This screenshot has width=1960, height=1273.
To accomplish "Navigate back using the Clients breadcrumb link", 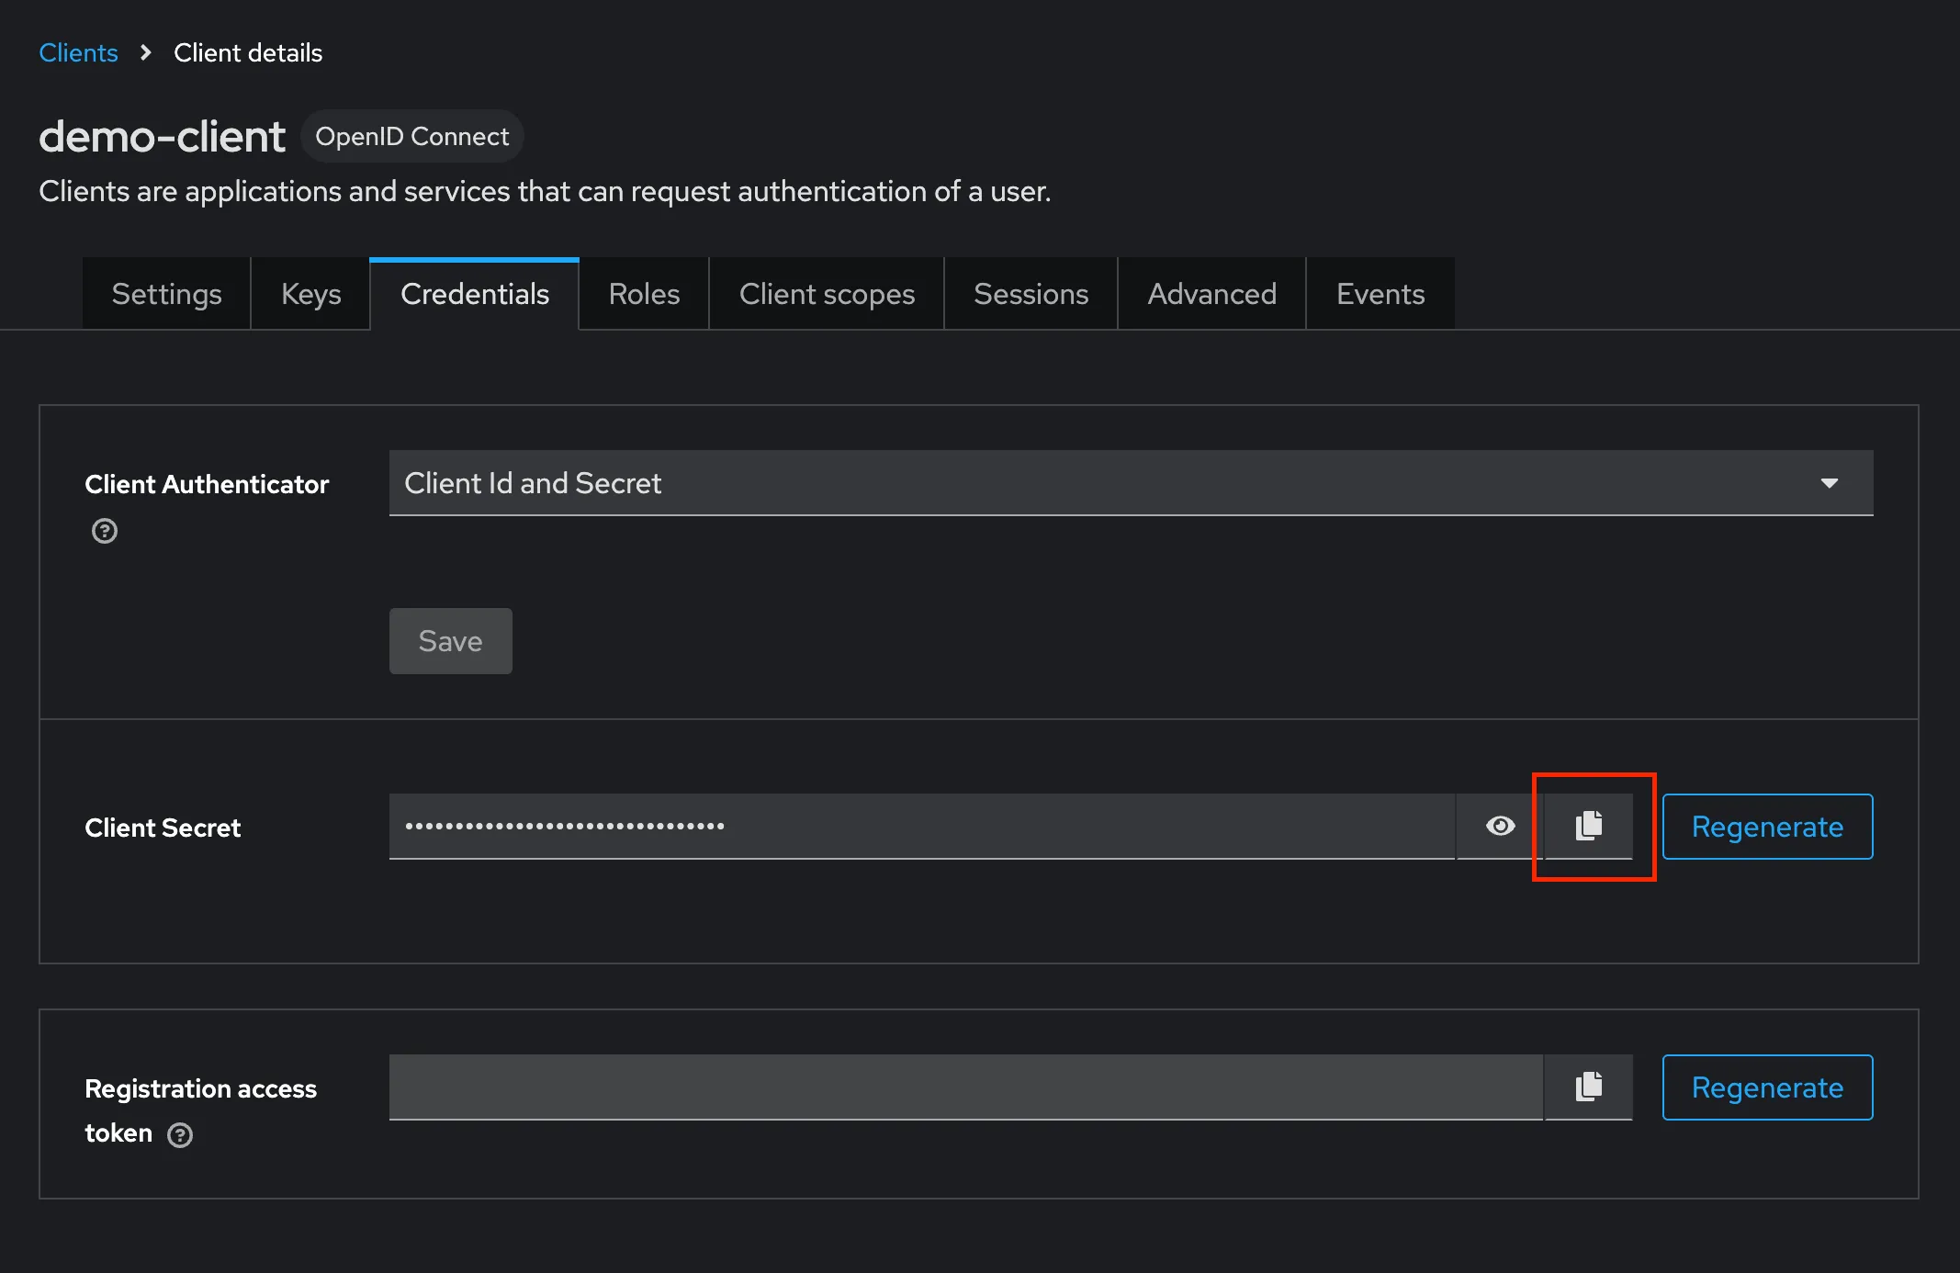I will [x=78, y=52].
